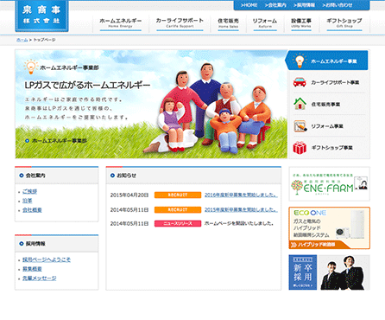Click the red gift box icon
This screenshot has height=320, width=385.
pyautogui.click(x=300, y=148)
